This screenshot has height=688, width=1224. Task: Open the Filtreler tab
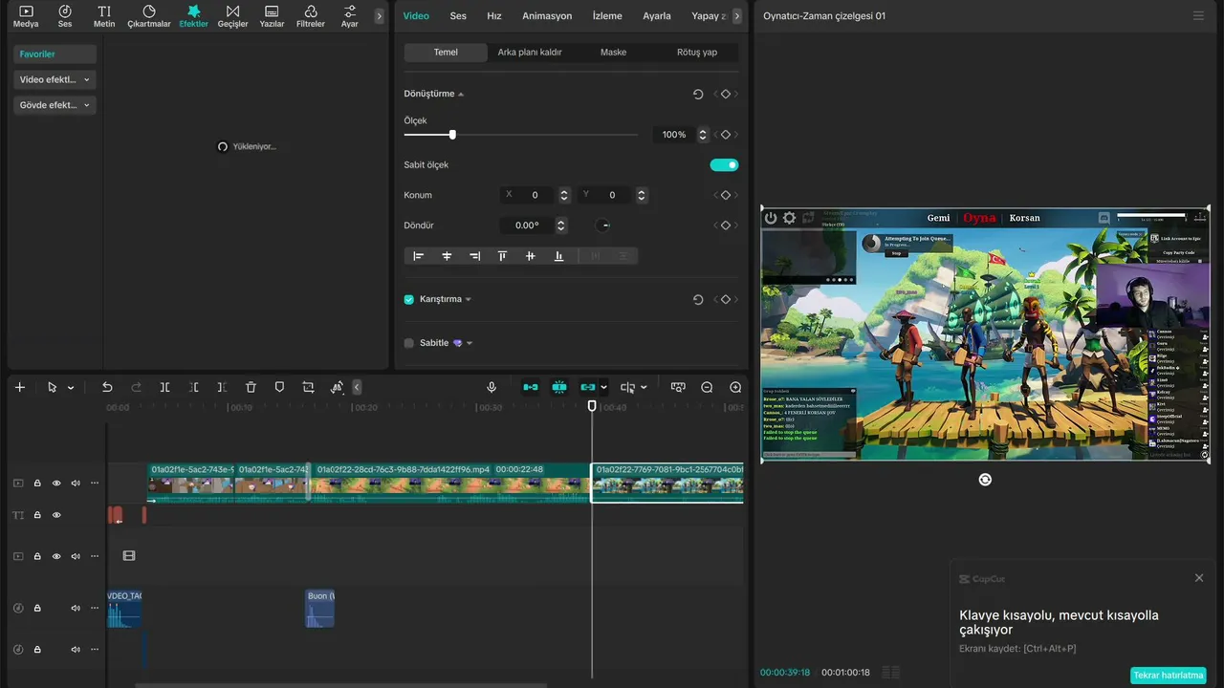click(x=311, y=16)
